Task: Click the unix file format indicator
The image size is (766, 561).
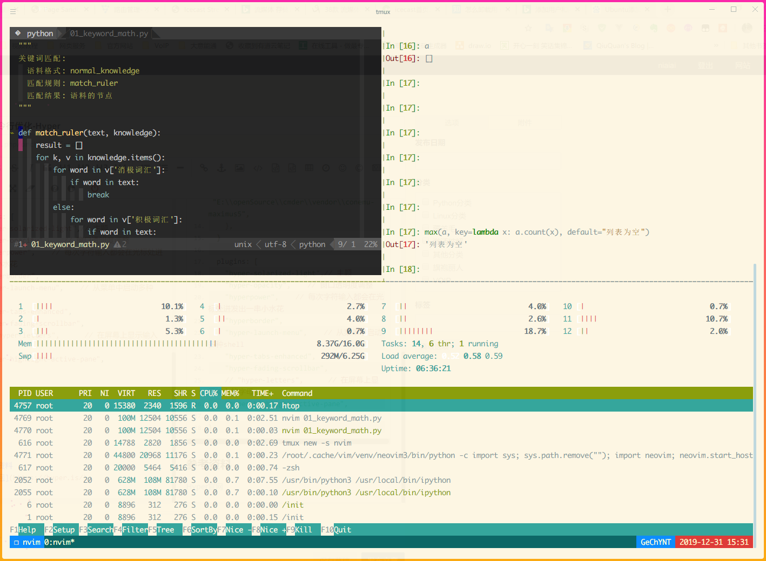Action: pos(243,244)
